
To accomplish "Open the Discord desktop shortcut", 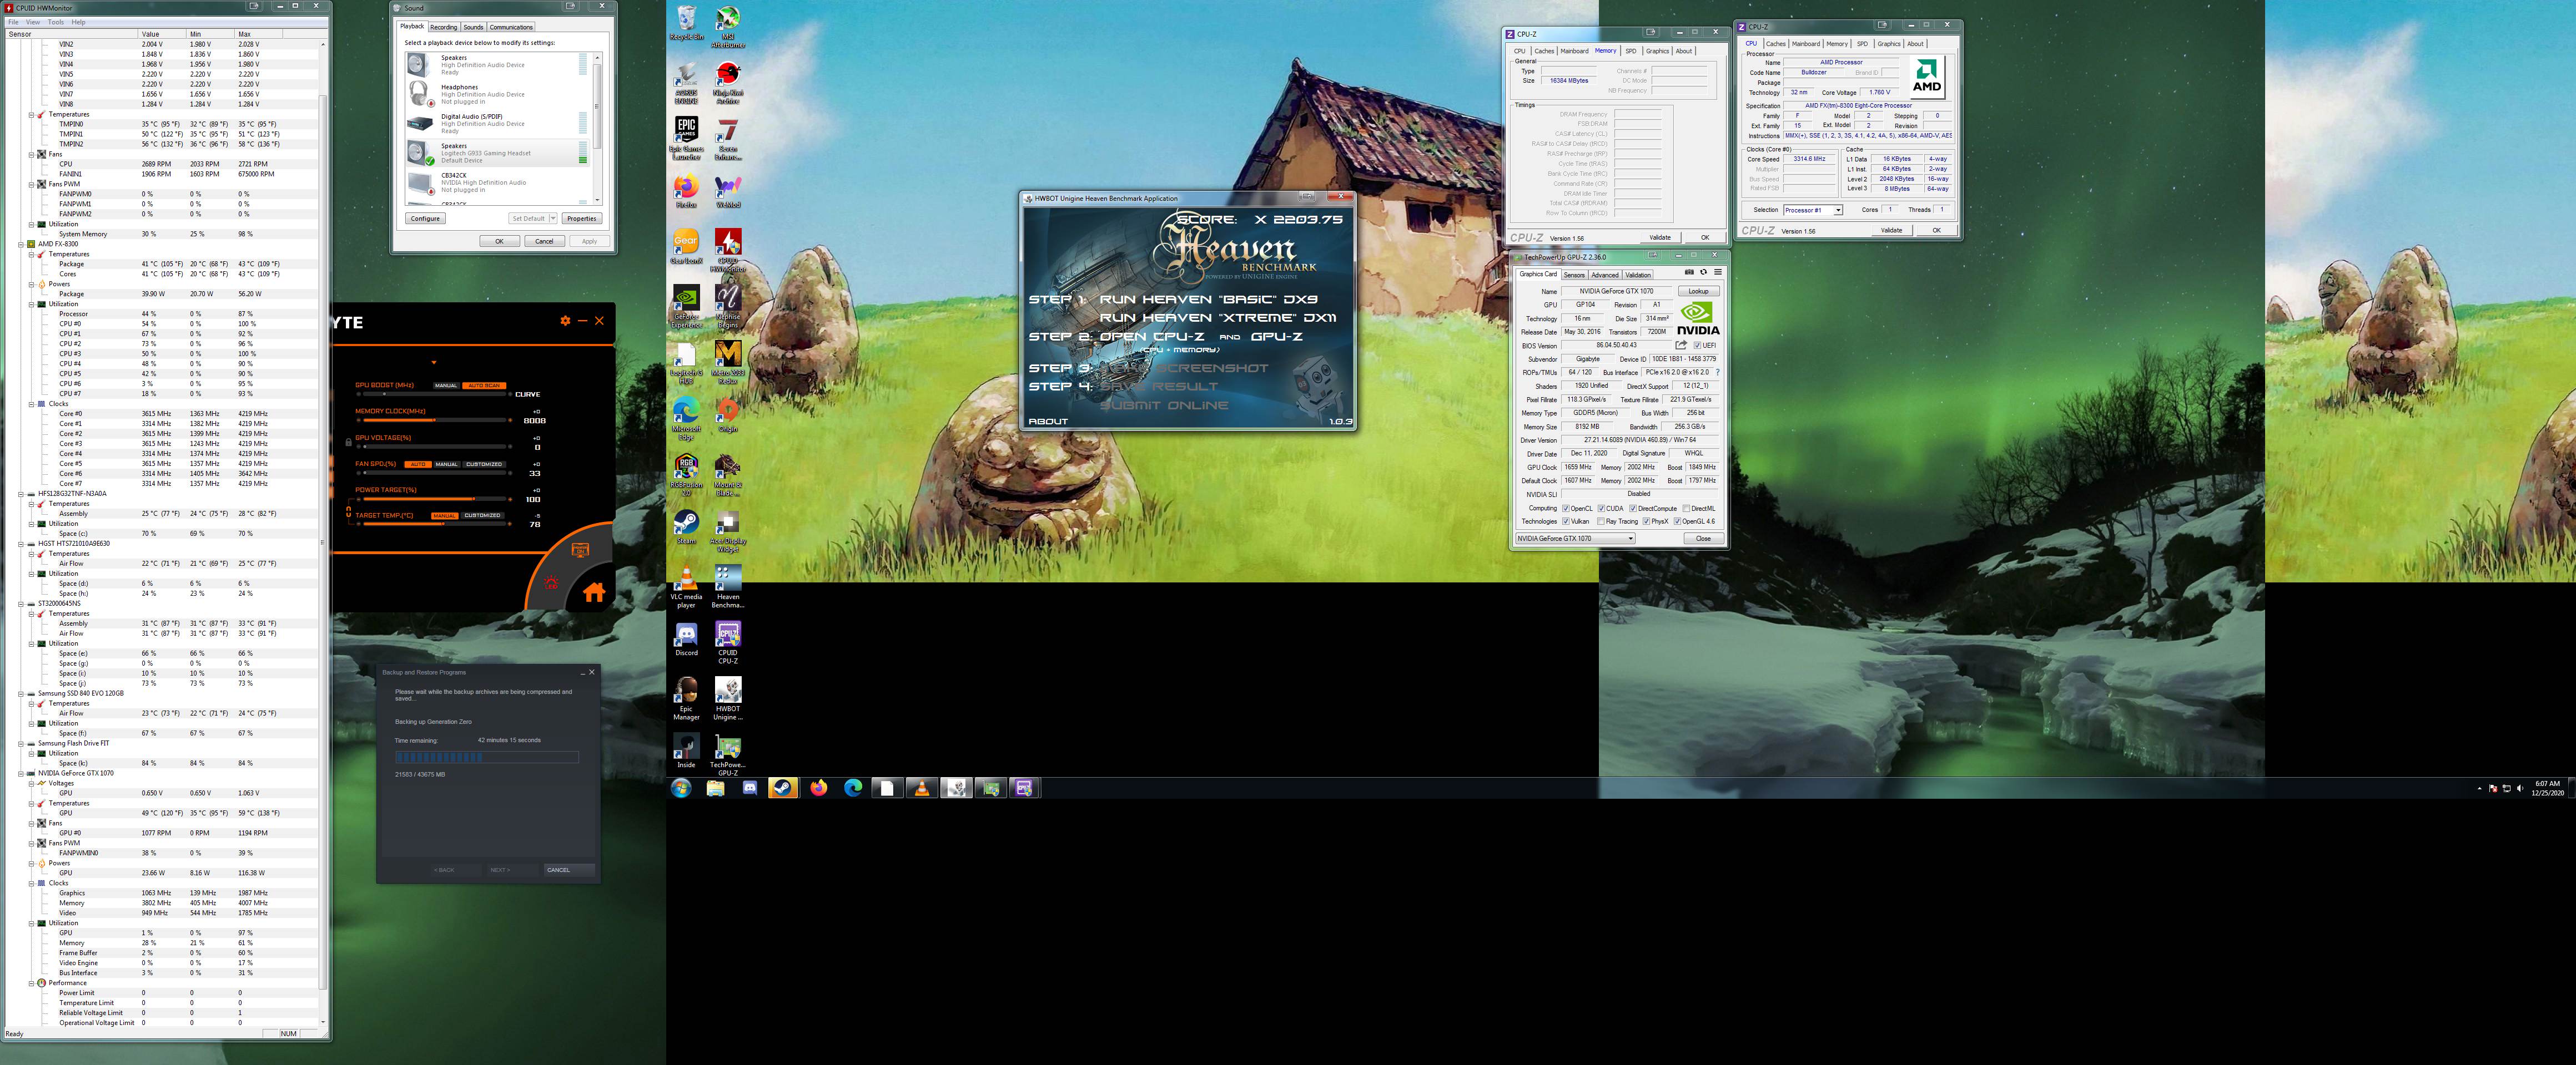I will (x=686, y=640).
